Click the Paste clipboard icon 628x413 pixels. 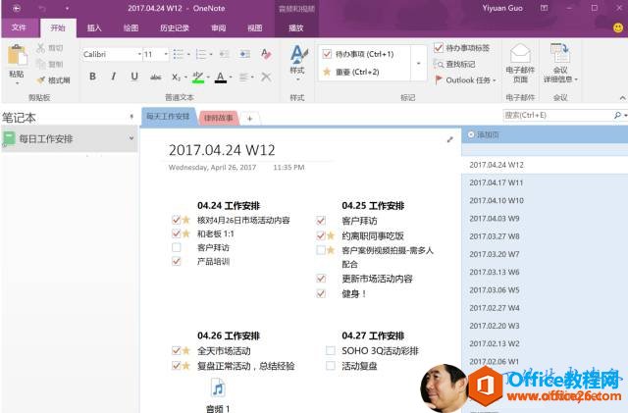(x=18, y=55)
